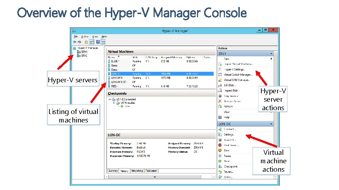339x190 pixels.
Task: Click the left scroll arrow of center pane
Action: [107, 177]
